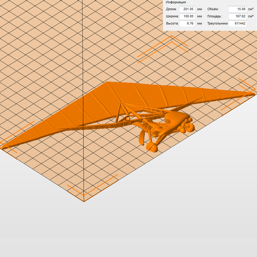This screenshot has width=257, height=257.
Task: Click the Треугольники label text
Action: pyautogui.click(x=217, y=23)
